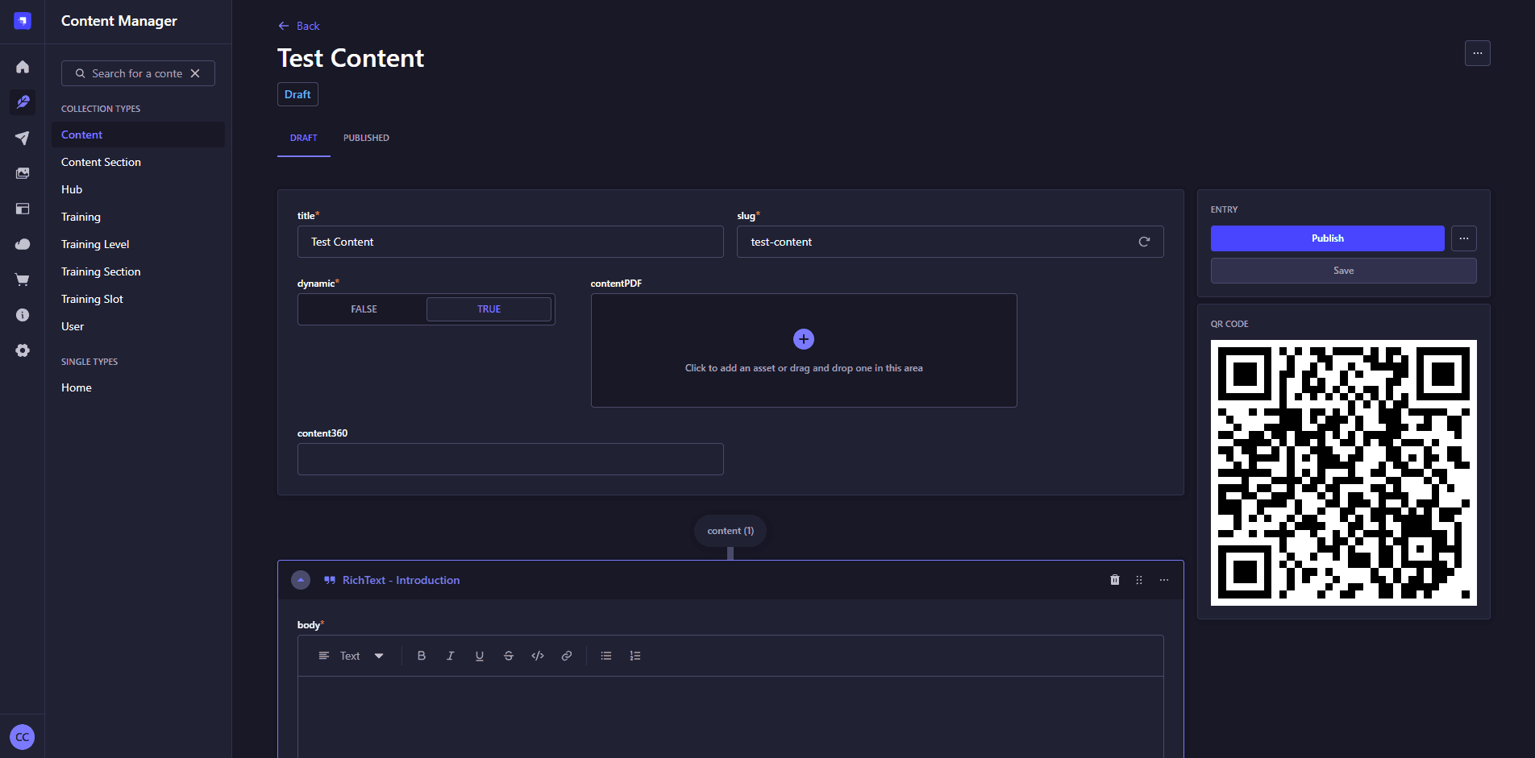The image size is (1535, 758).
Task: Open the Content Section collection type
Action: click(138, 162)
